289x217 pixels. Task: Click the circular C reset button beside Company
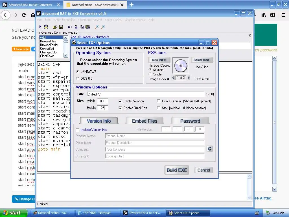coord(210,149)
